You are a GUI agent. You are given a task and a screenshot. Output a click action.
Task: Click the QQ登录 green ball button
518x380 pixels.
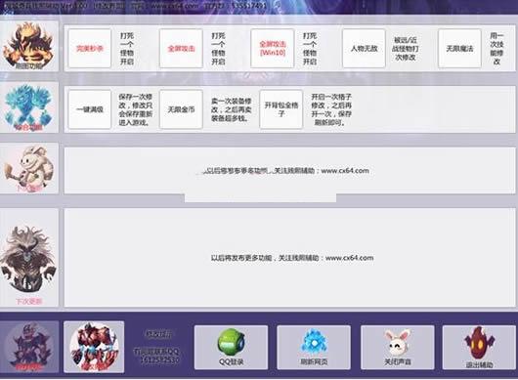point(231,347)
